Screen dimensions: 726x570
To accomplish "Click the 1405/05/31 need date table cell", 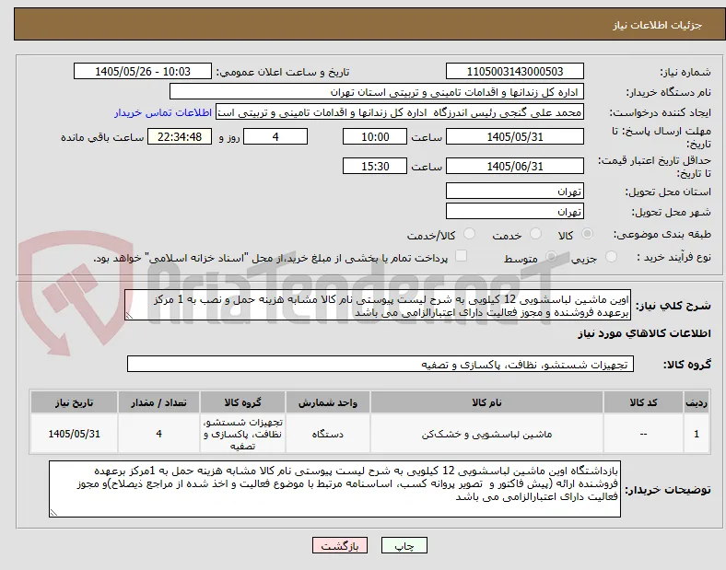I will click(74, 434).
